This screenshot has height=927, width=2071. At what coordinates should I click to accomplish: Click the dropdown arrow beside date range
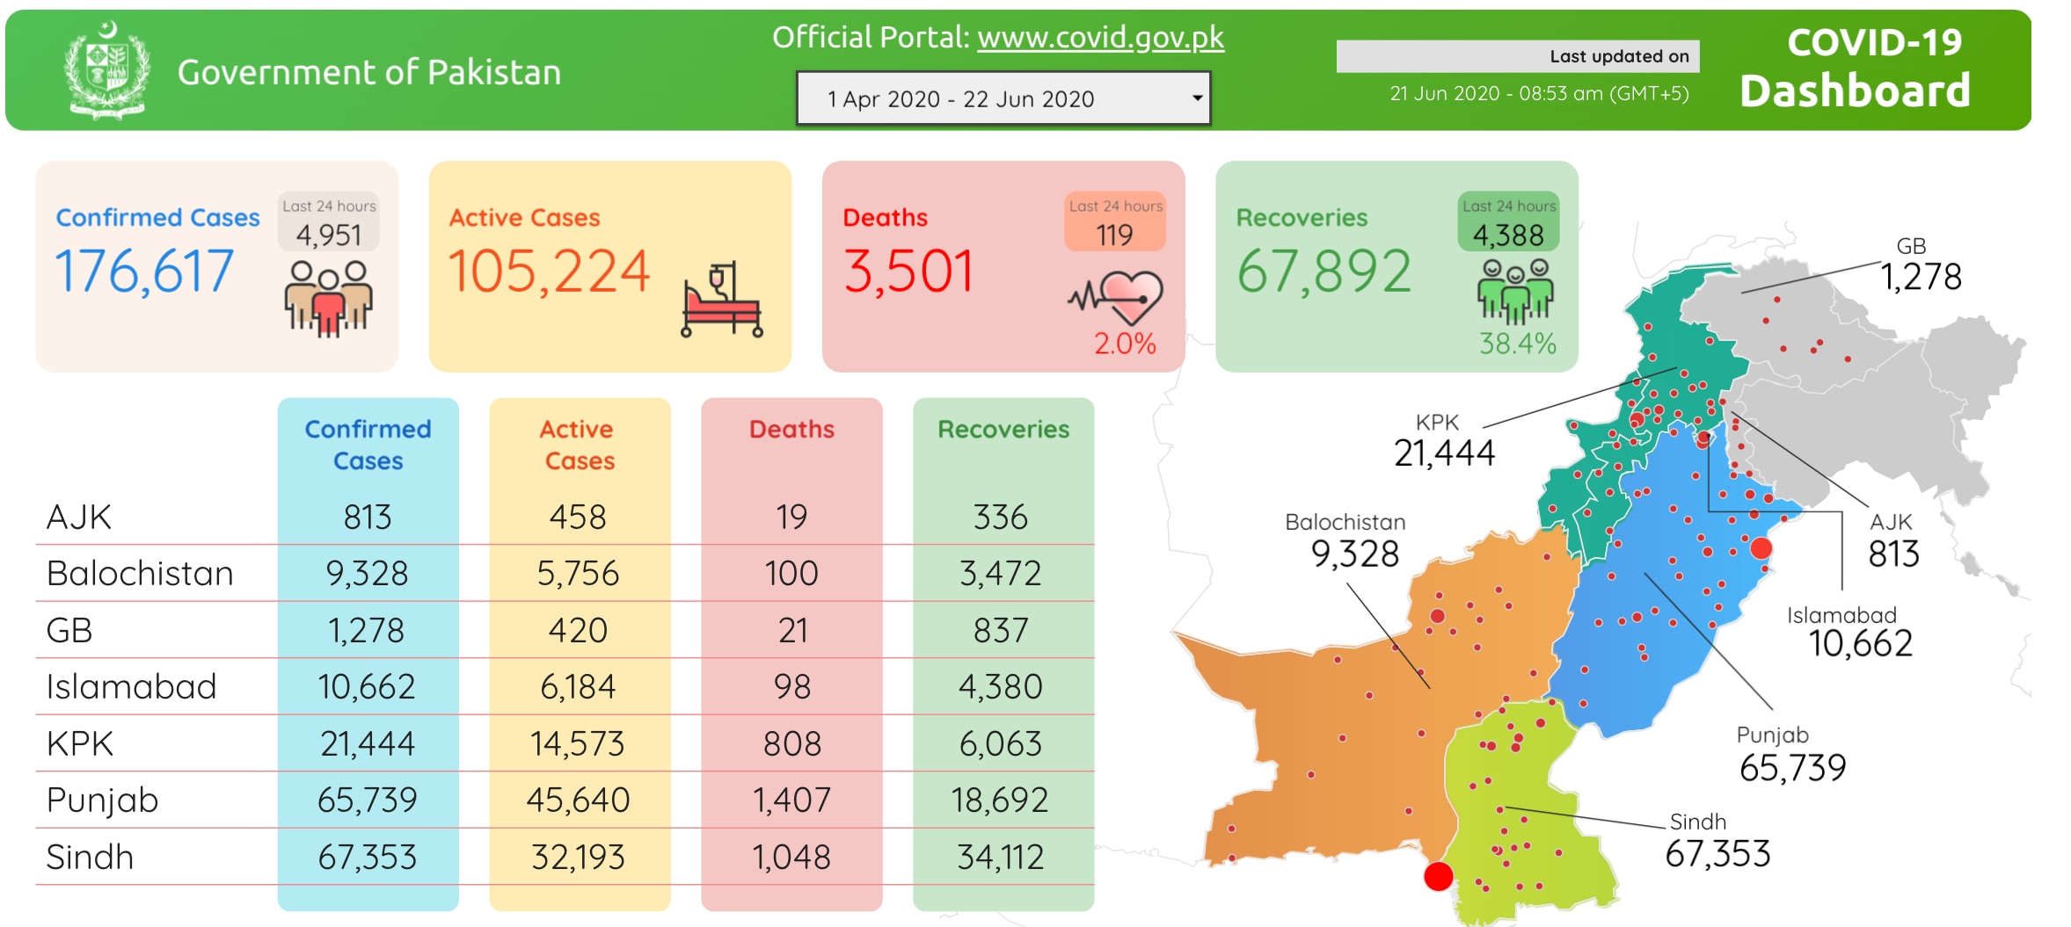1197,98
